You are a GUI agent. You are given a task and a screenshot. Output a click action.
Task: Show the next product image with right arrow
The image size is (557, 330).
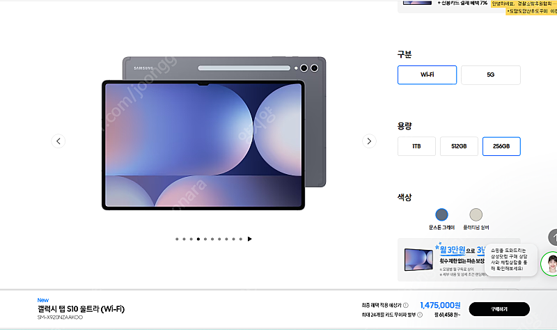coord(369,141)
